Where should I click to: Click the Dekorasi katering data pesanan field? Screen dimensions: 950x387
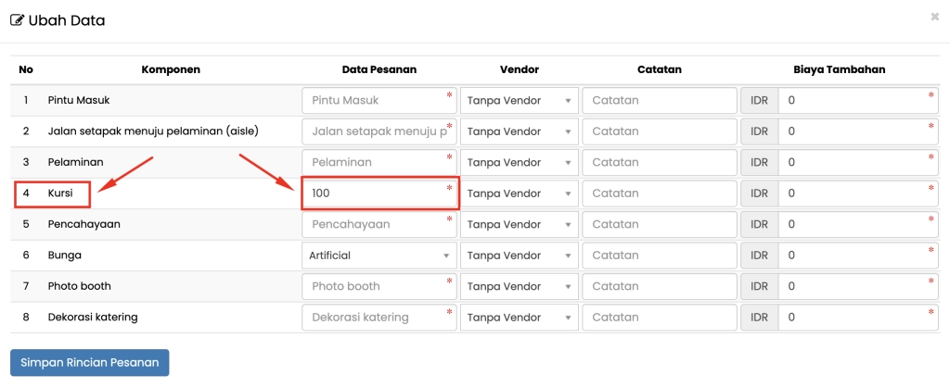[379, 318]
